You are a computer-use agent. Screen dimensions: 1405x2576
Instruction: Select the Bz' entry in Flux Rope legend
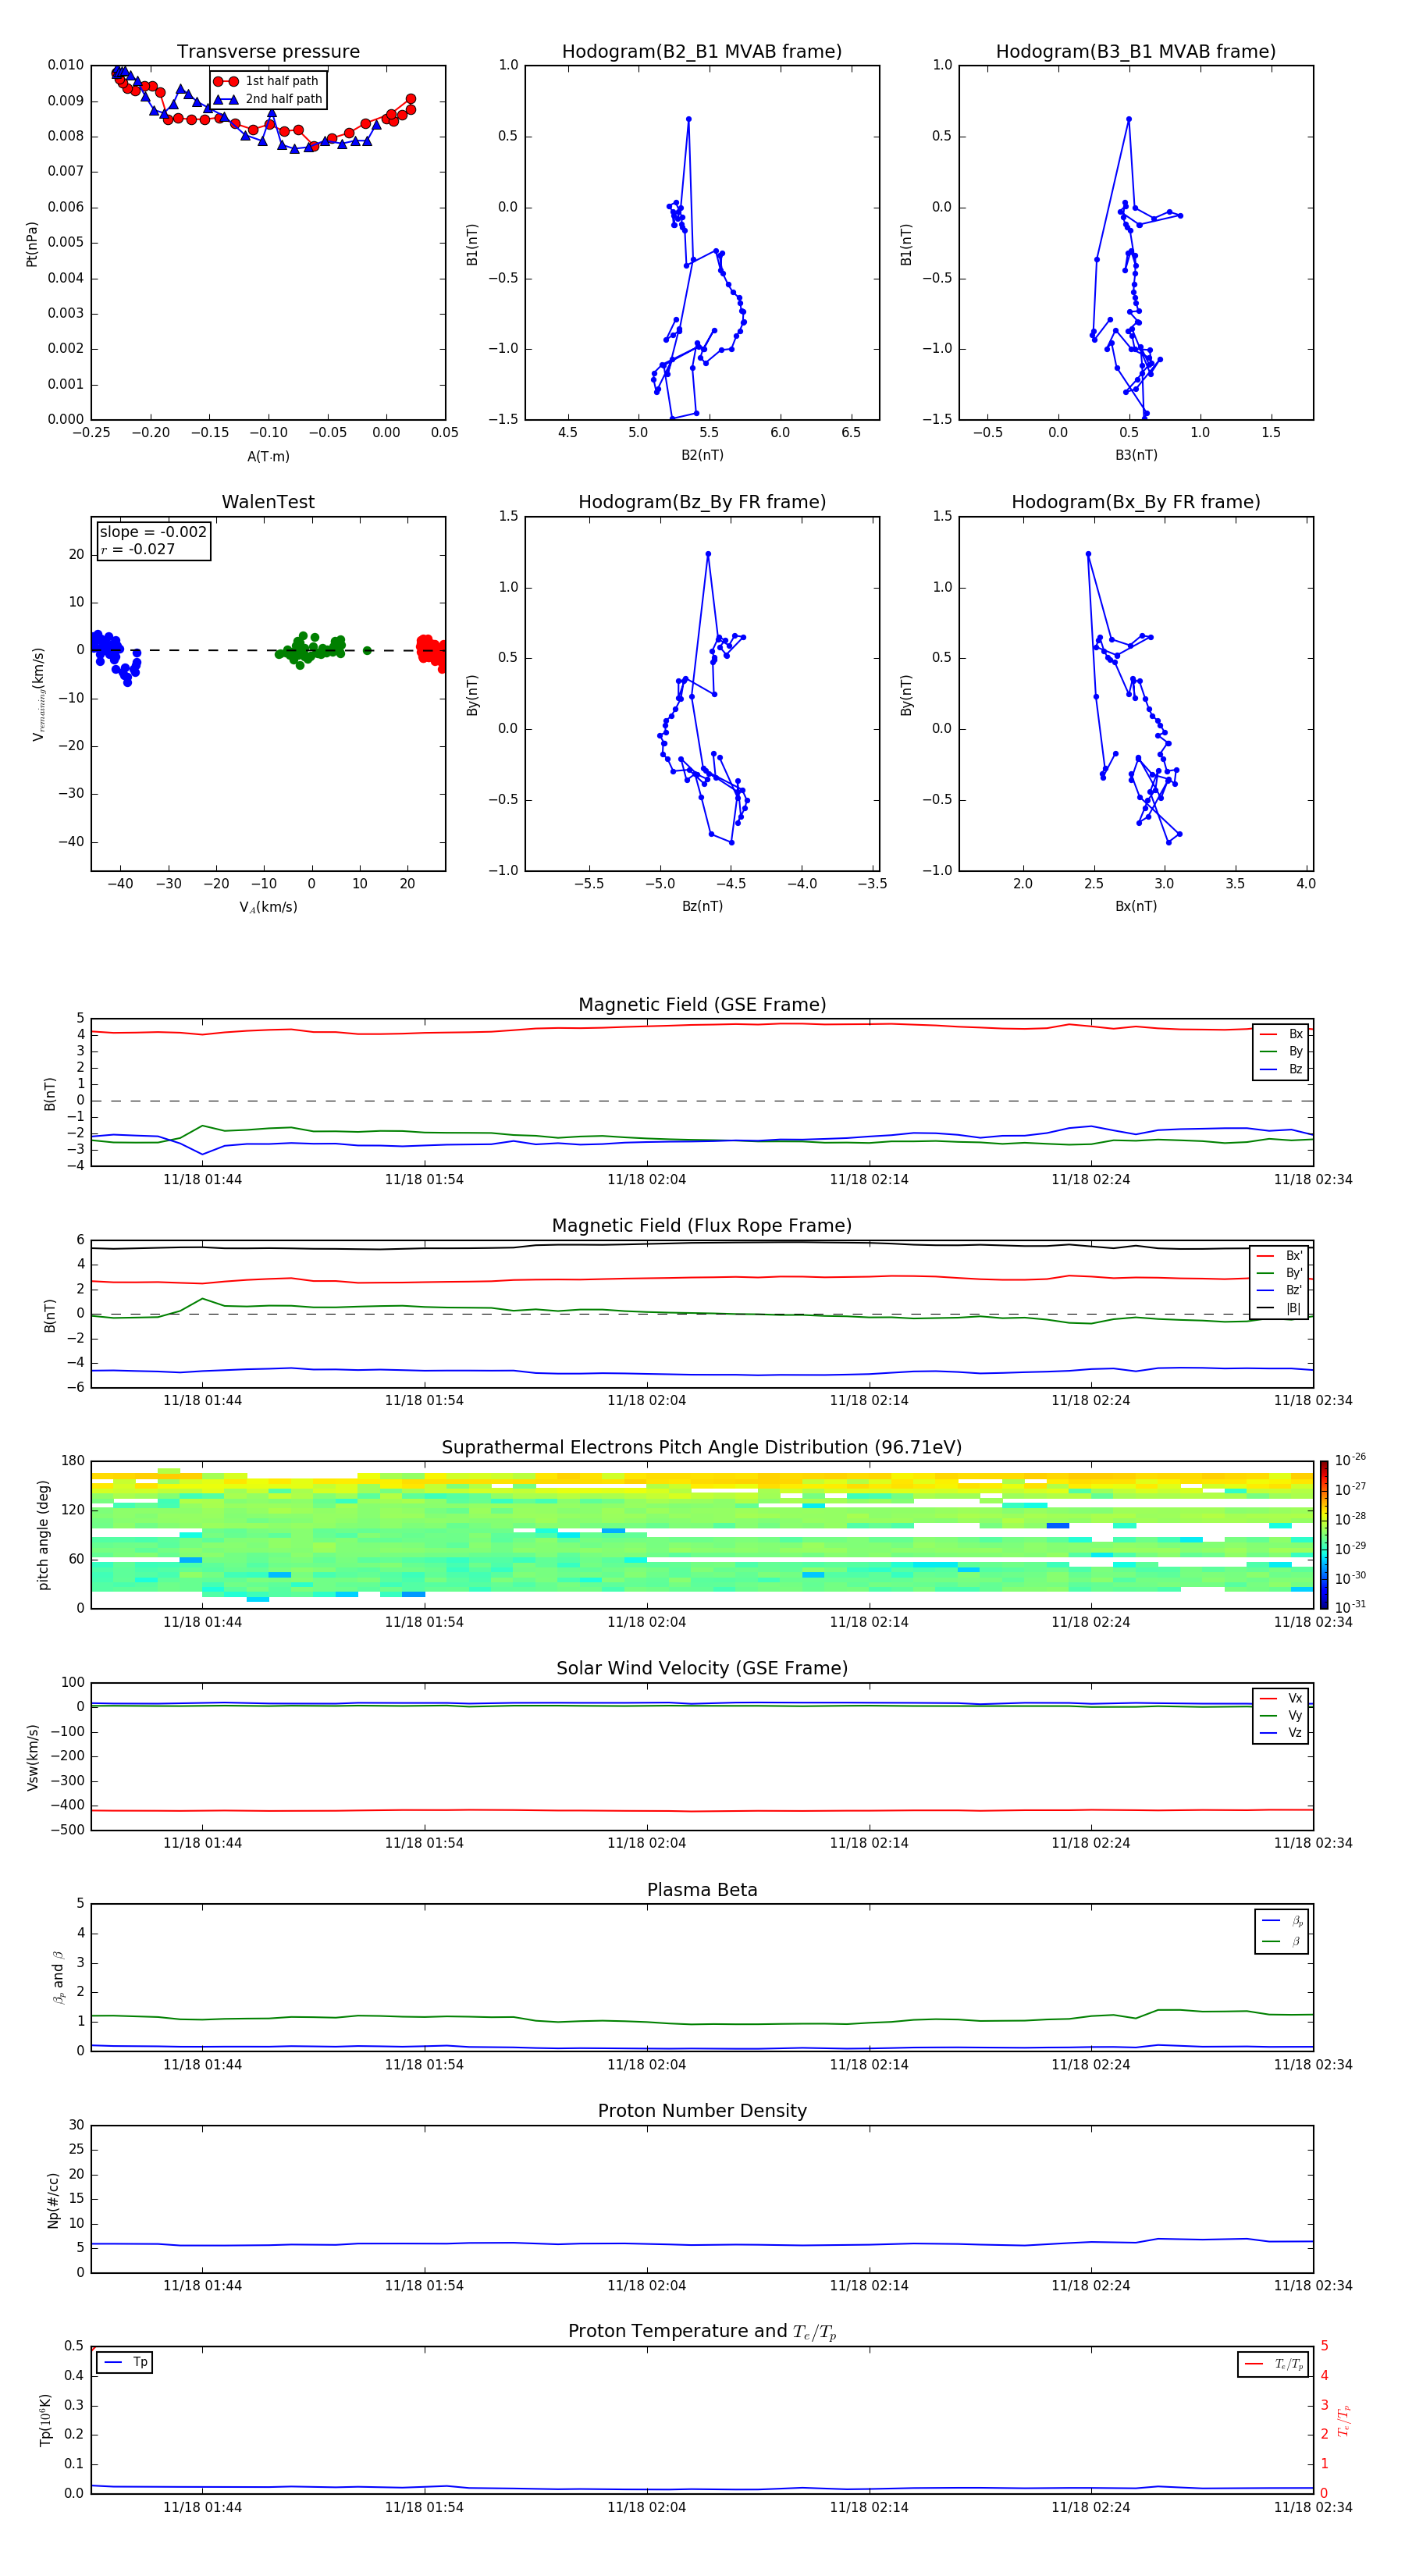[x=1279, y=1291]
